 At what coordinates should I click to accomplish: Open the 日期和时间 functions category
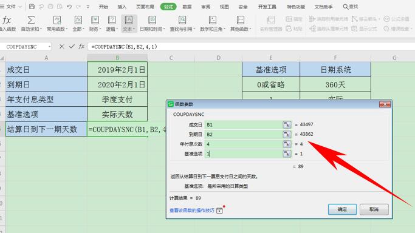152,24
